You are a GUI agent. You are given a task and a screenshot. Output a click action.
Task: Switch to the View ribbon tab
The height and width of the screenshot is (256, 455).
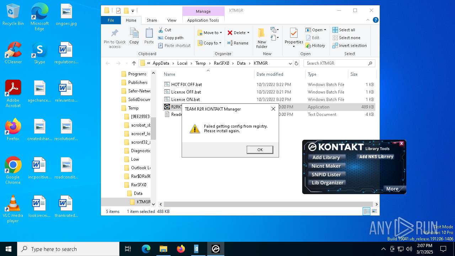(172, 20)
